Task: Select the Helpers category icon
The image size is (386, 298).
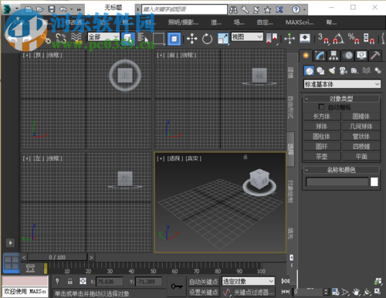Action: pos(354,70)
